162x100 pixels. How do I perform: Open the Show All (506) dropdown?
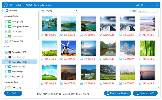coord(59,11)
